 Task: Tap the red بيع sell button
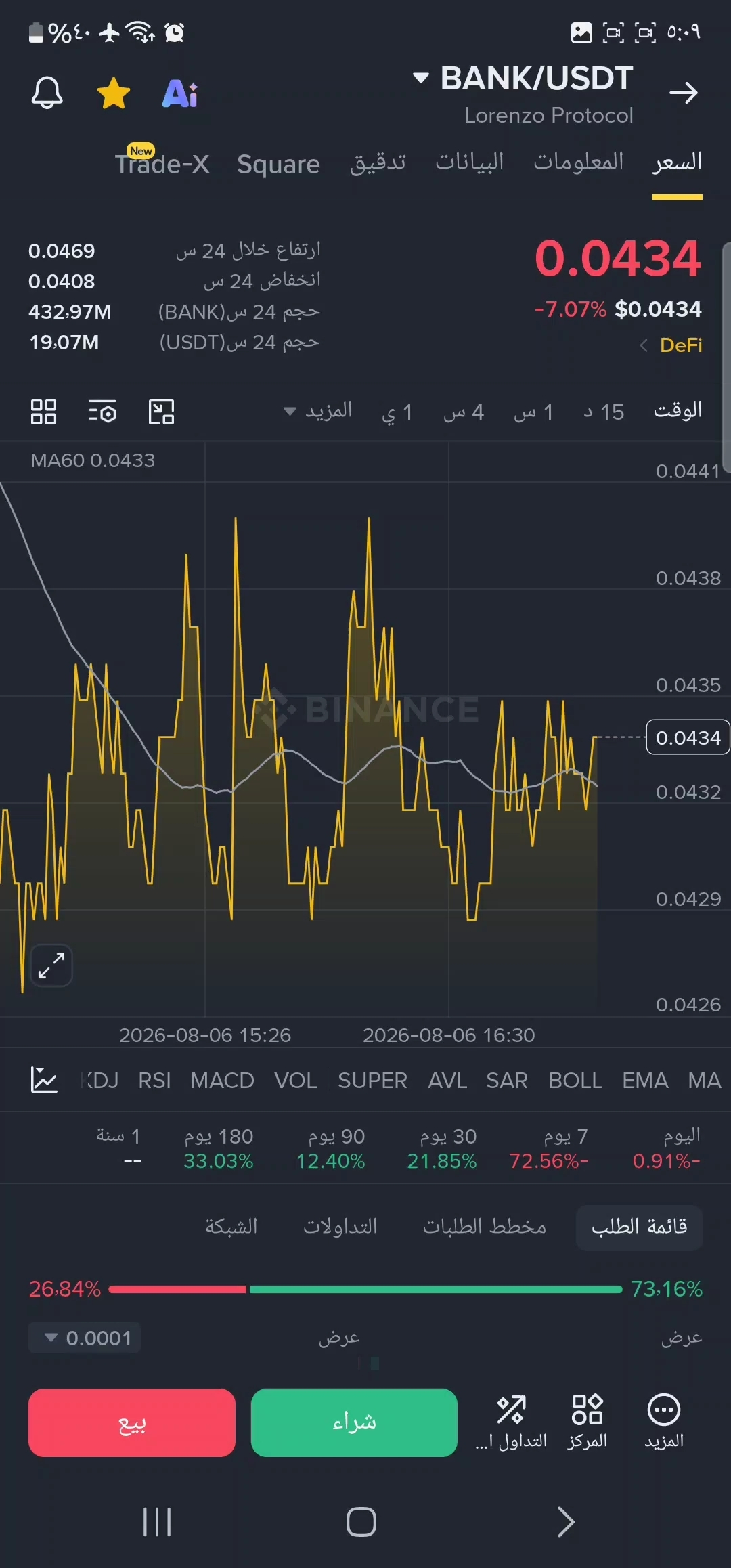pyautogui.click(x=132, y=1422)
